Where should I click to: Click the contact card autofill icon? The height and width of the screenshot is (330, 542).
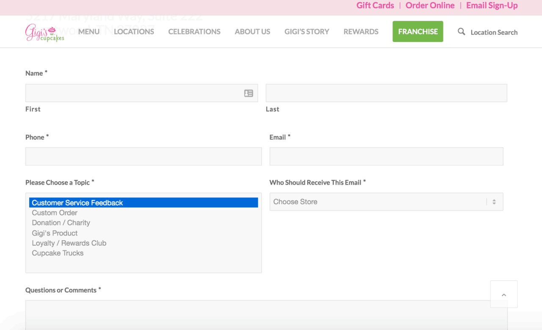click(249, 93)
